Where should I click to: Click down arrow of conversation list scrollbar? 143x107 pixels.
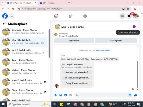pyautogui.click(x=49, y=100)
